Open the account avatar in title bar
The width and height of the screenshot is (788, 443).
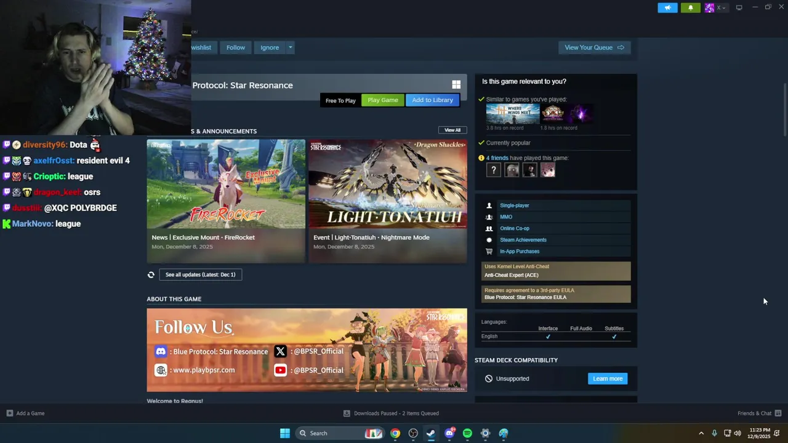click(710, 8)
